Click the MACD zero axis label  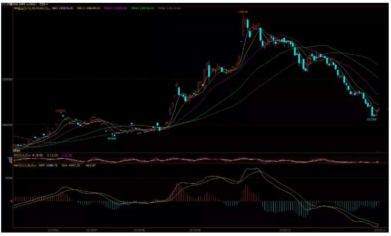(x=11, y=201)
